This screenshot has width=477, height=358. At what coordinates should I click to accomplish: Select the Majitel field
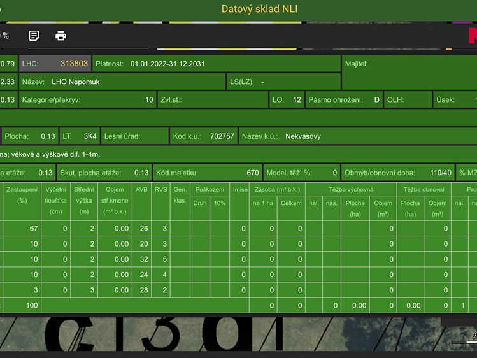[x=409, y=73]
